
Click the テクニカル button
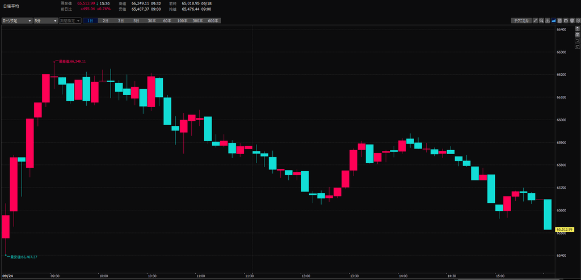pyautogui.click(x=521, y=21)
